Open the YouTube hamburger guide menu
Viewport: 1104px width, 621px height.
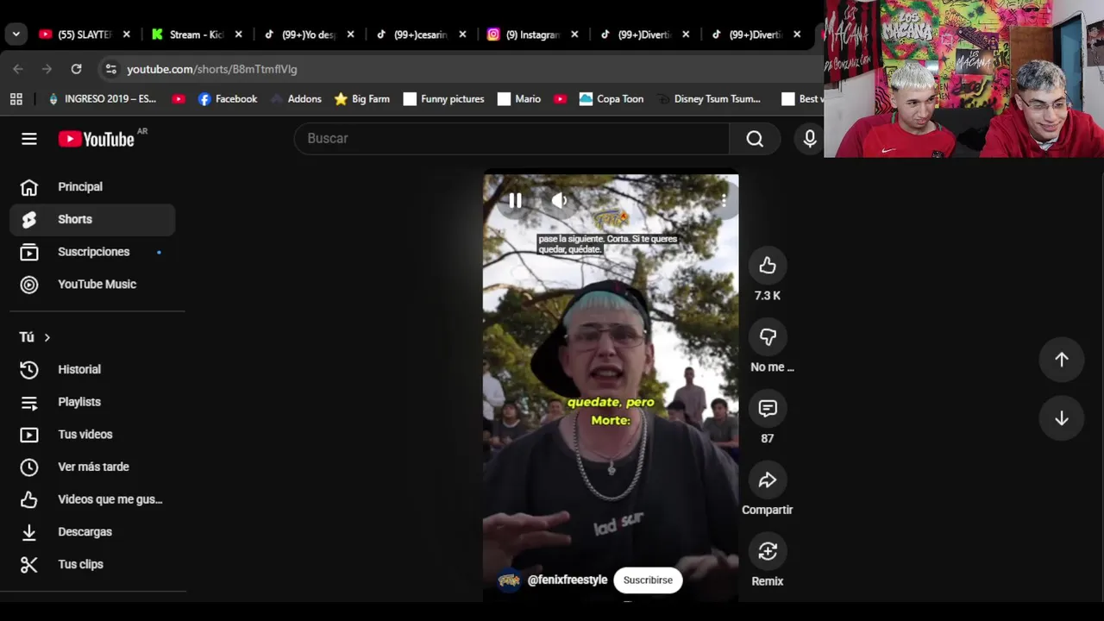click(29, 139)
